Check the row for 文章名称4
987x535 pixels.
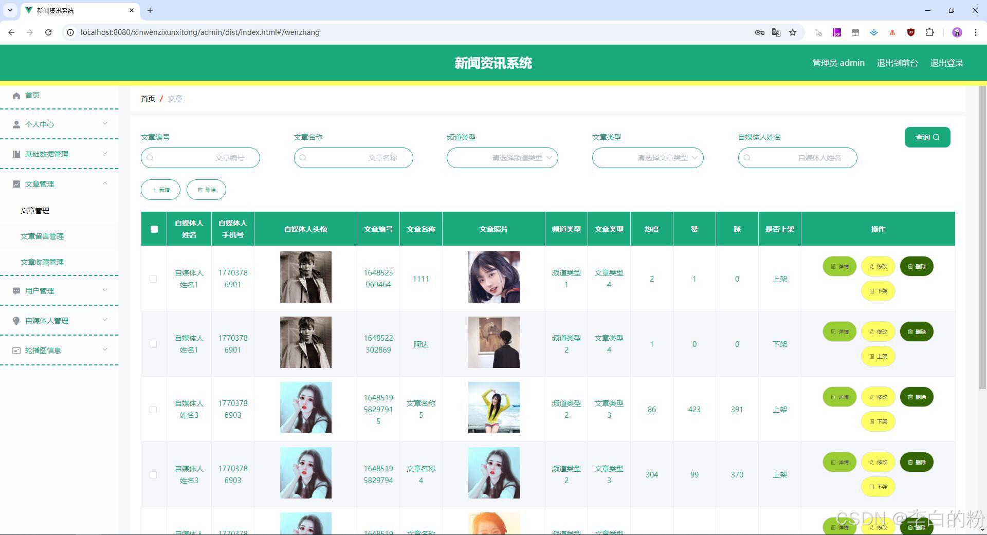153,475
